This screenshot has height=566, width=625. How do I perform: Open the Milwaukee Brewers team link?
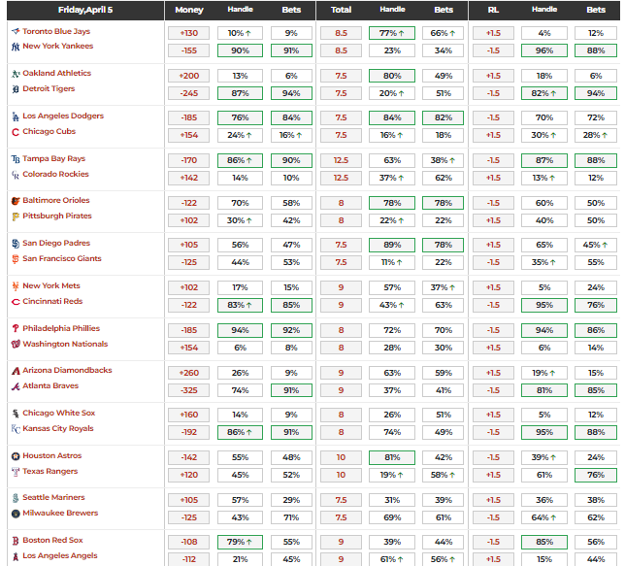60,513
